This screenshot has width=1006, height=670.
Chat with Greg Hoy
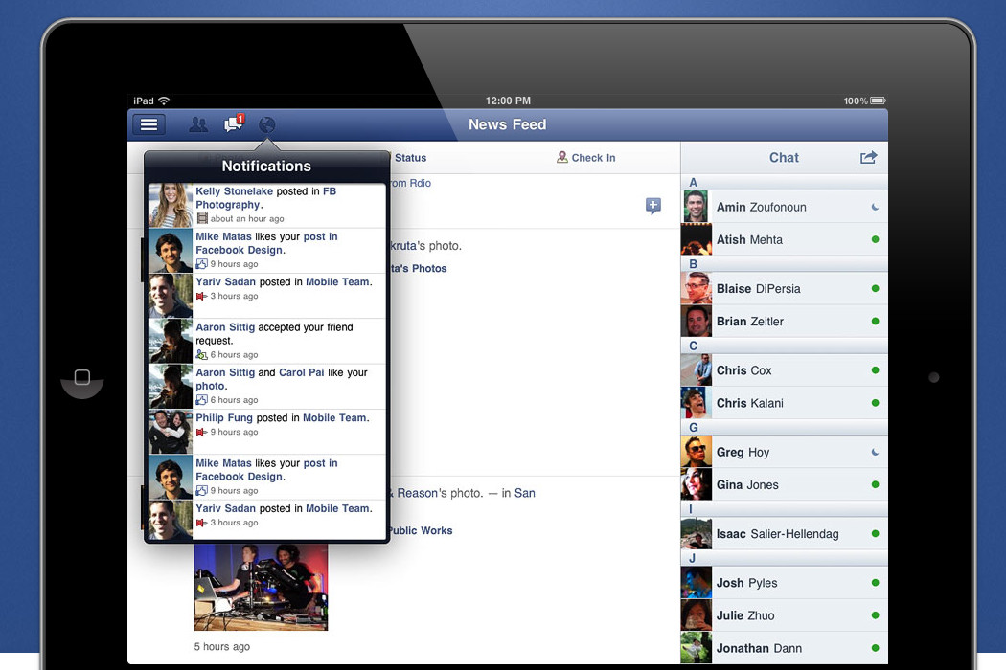pos(784,452)
